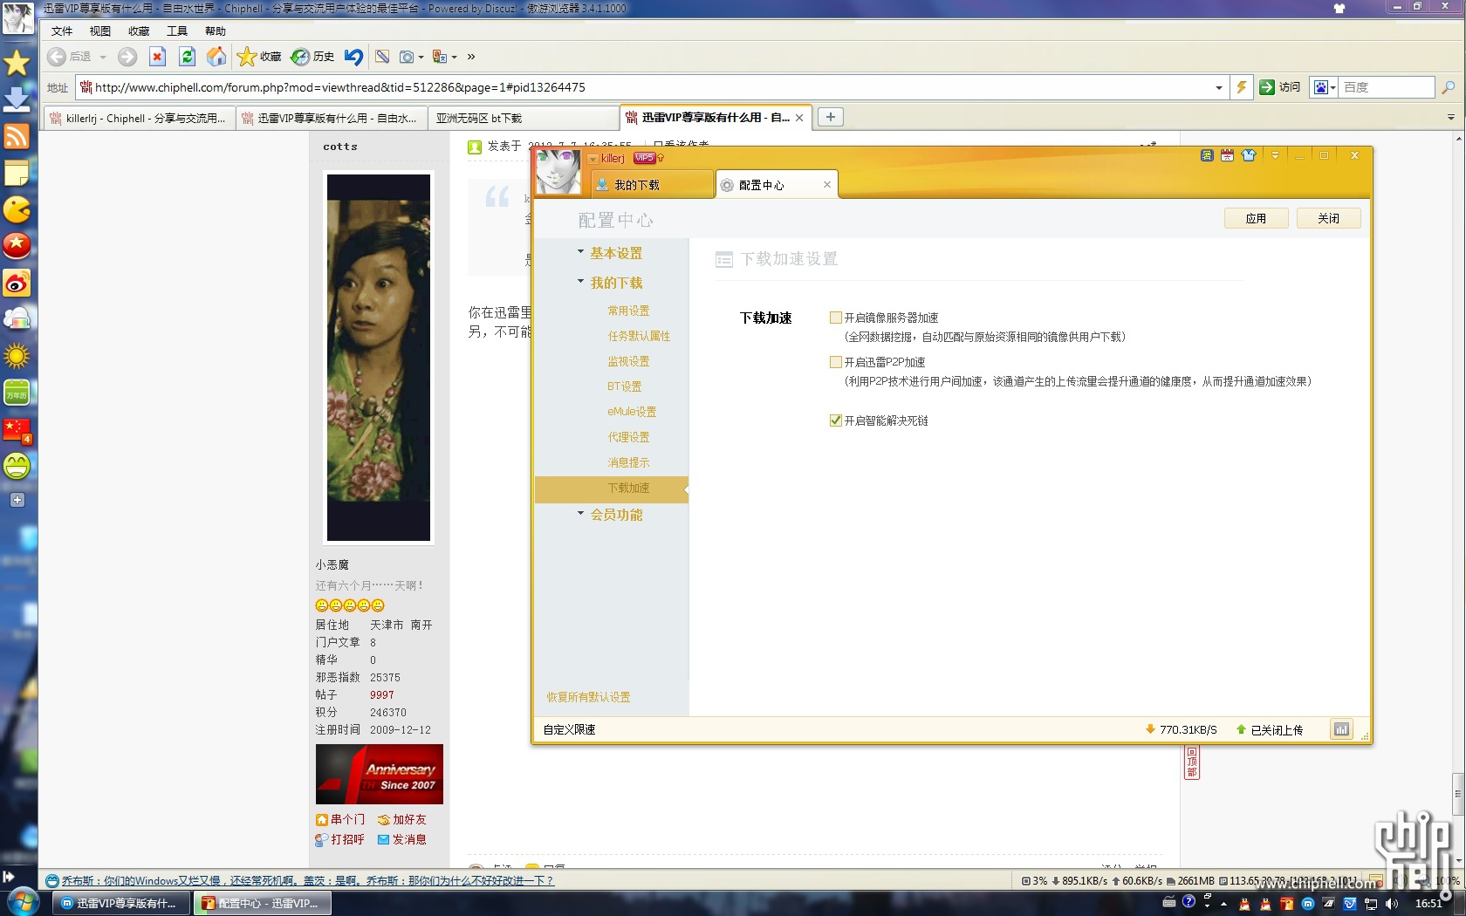Image resolution: width=1466 pixels, height=916 pixels.
Task: Click the cotts avatar image
Action: 379,358
